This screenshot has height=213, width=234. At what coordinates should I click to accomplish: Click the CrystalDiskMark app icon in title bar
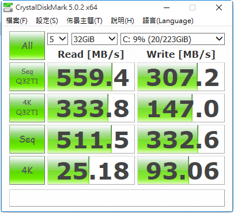coord(8,8)
